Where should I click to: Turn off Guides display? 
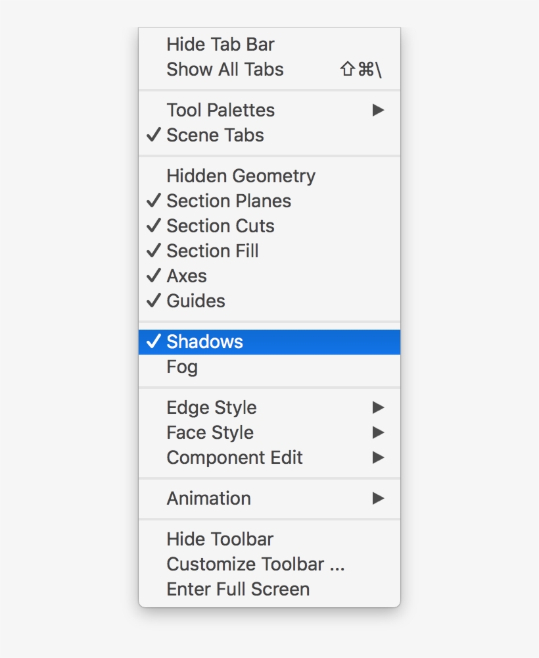[x=195, y=301]
